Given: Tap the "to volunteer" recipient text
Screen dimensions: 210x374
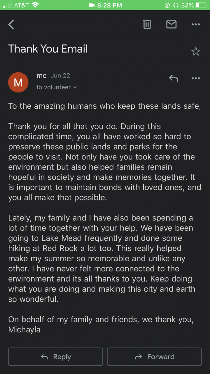Looking at the screenshot, I should [x=53, y=87].
